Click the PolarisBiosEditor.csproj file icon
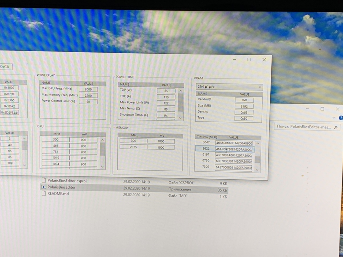 [44, 181]
